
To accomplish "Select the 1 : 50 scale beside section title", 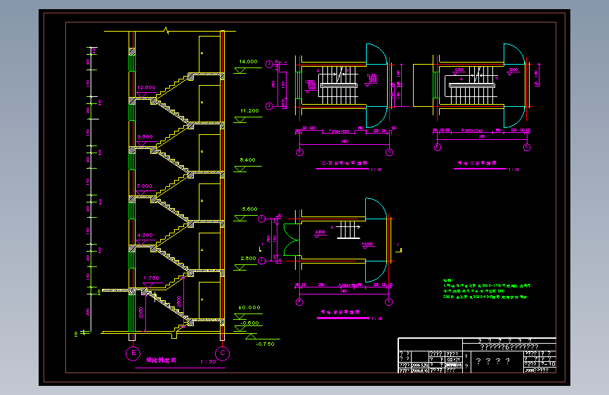I will click(208, 362).
